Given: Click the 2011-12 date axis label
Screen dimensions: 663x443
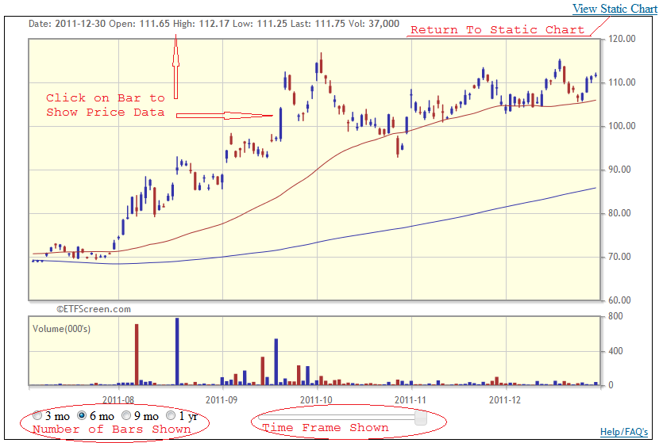Looking at the screenshot, I should 505,399.
